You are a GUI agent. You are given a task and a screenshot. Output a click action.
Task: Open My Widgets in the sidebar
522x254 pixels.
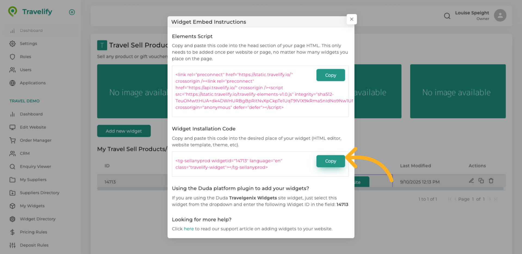tap(32, 206)
